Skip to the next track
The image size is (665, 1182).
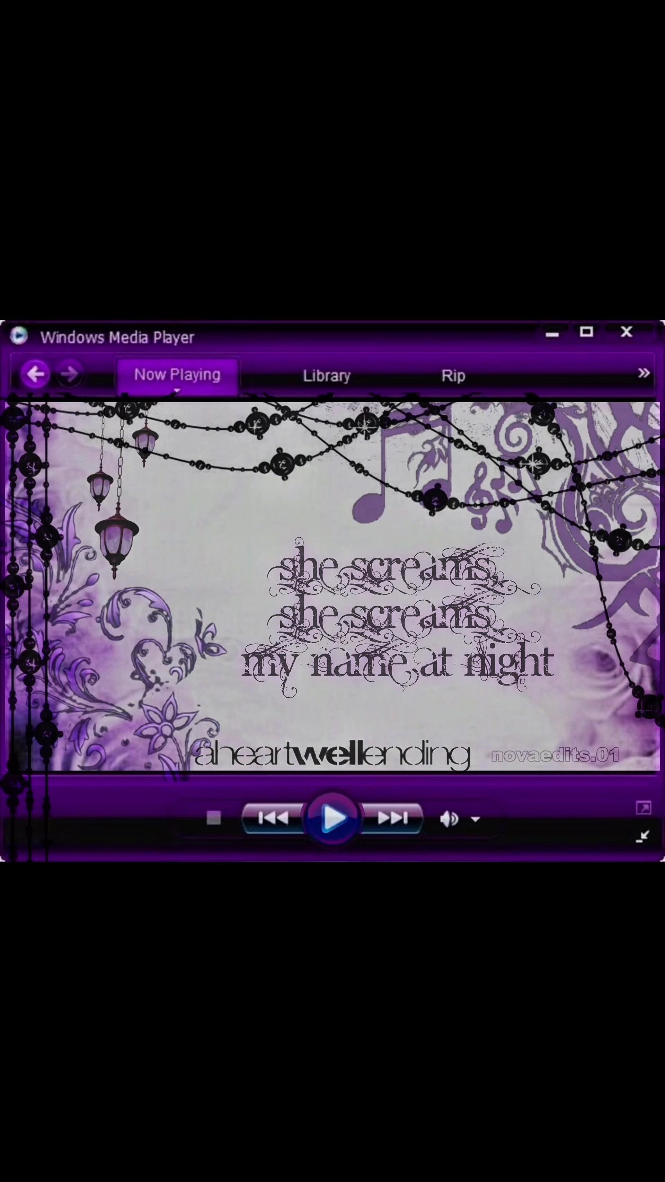tap(392, 818)
